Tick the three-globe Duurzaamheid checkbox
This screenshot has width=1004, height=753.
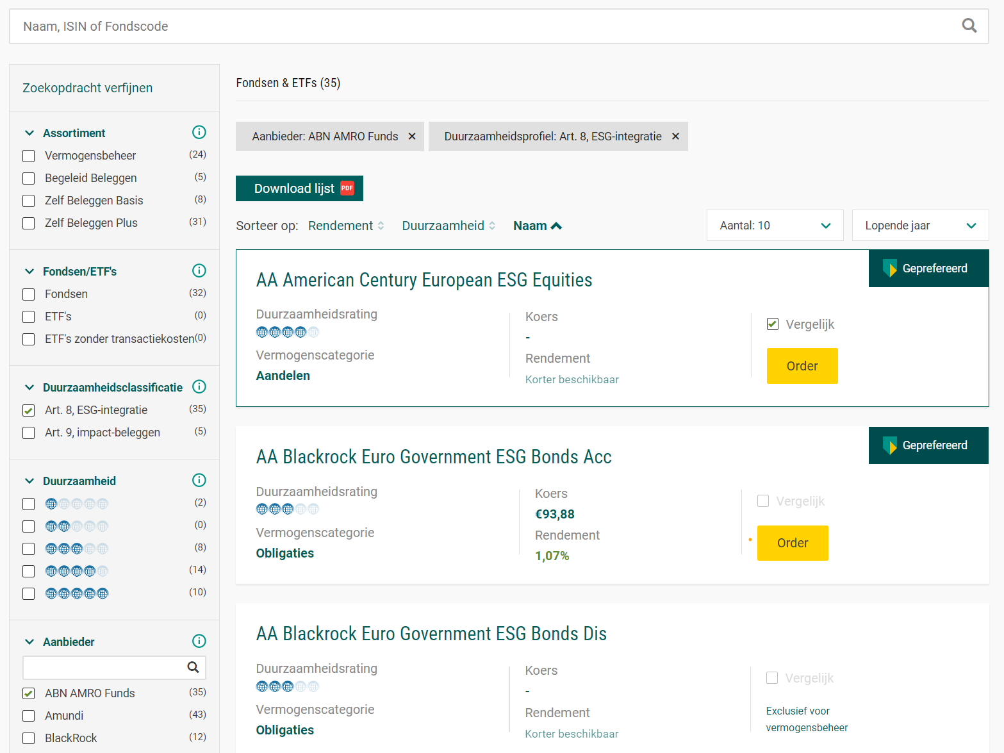click(x=28, y=549)
